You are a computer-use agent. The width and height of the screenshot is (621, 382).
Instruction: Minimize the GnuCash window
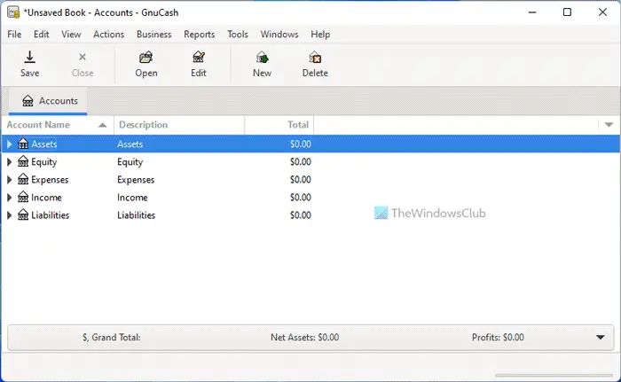[x=532, y=12]
